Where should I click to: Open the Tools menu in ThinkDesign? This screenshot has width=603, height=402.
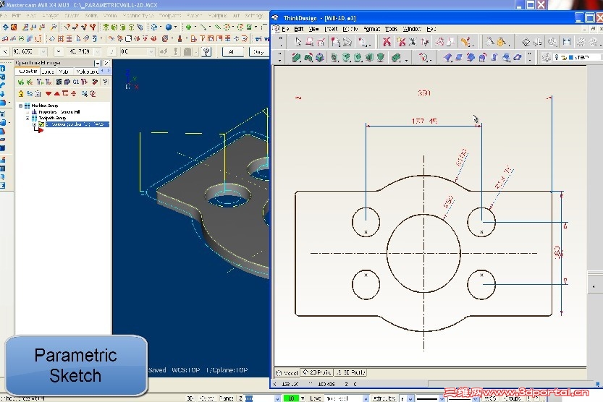point(391,29)
